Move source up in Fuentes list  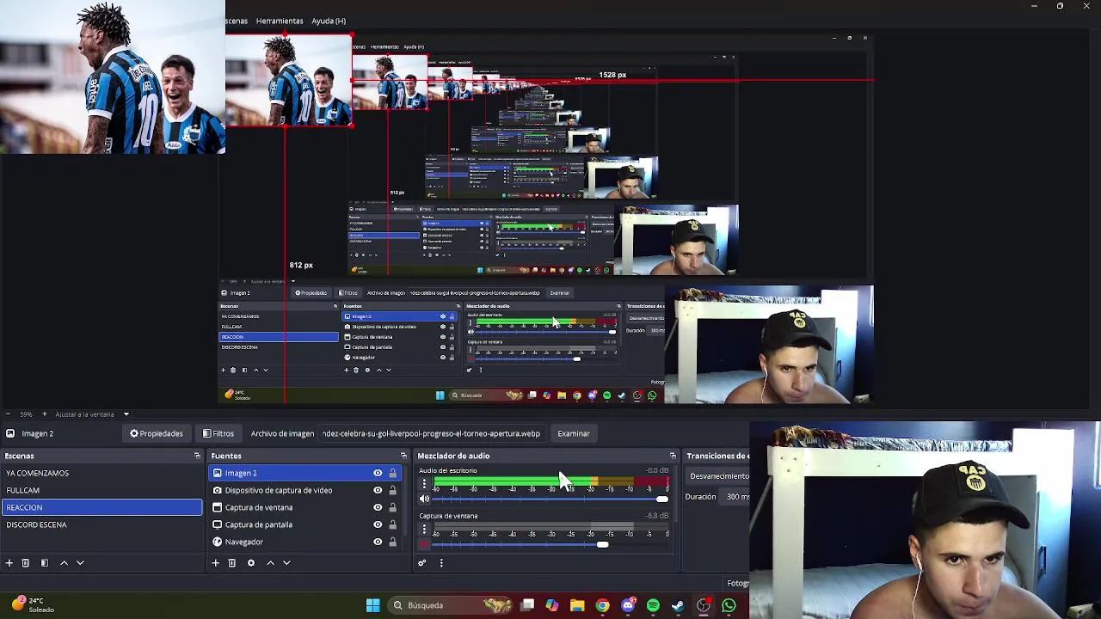point(270,563)
